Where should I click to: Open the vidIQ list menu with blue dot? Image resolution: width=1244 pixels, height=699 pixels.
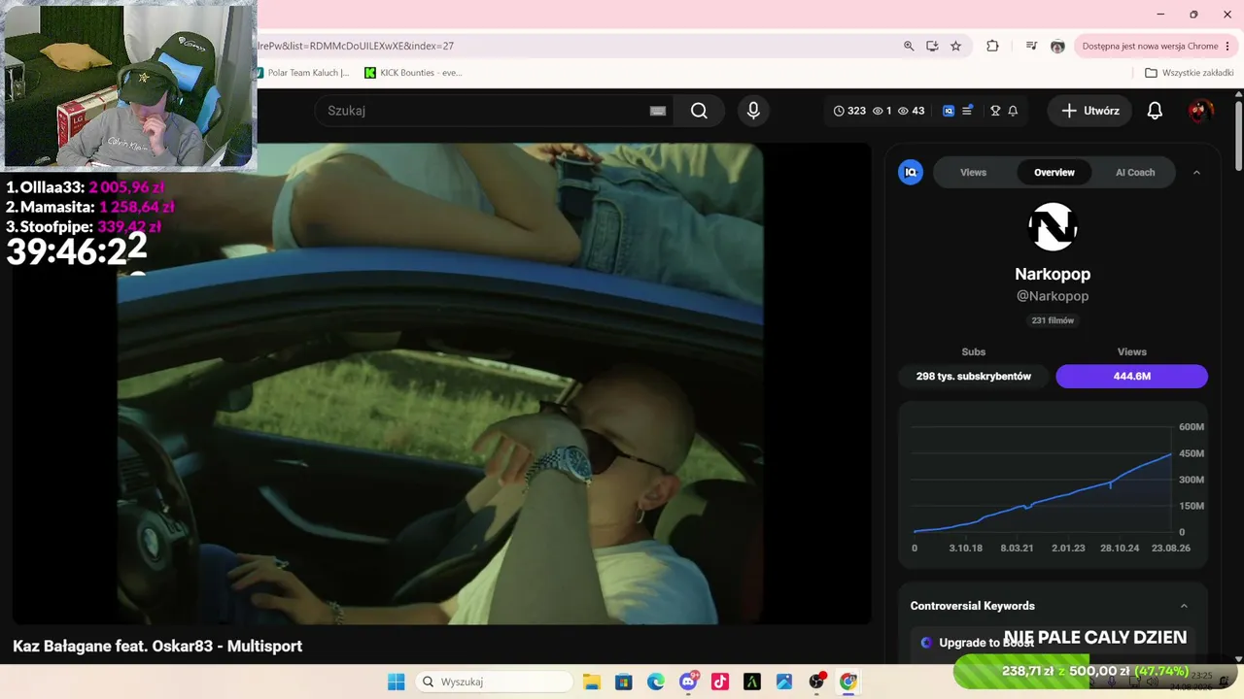point(967,111)
